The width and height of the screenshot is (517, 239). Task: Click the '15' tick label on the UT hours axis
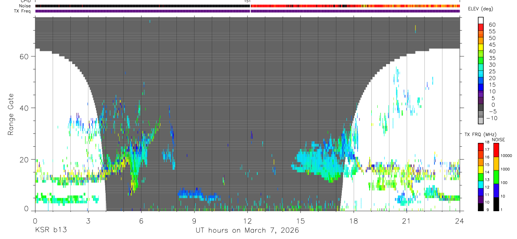pos(301,221)
